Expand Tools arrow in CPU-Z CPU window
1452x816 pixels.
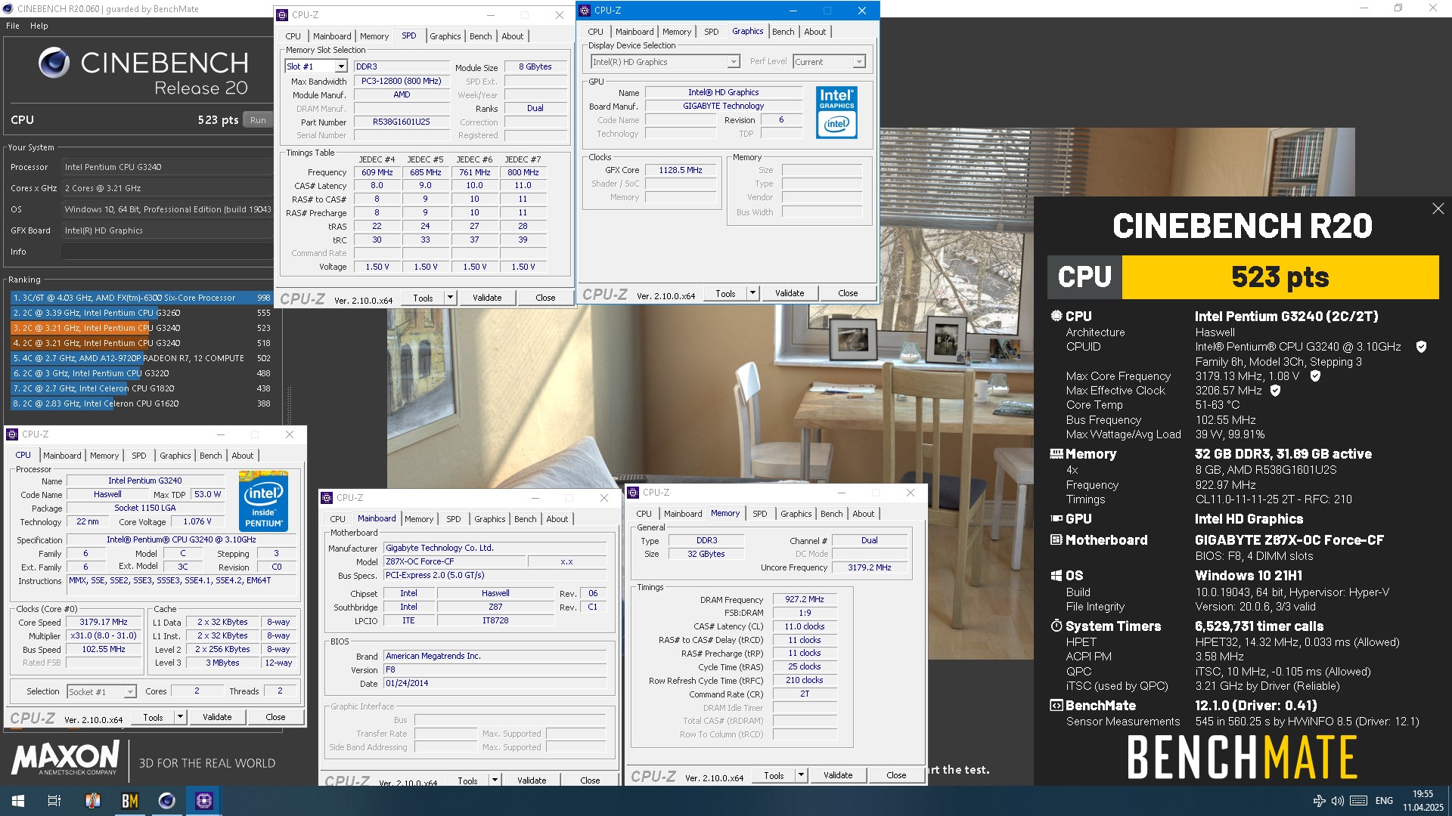pyautogui.click(x=180, y=717)
